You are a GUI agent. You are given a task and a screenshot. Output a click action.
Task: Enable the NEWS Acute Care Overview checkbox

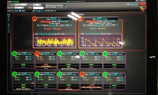[x=65, y=5]
